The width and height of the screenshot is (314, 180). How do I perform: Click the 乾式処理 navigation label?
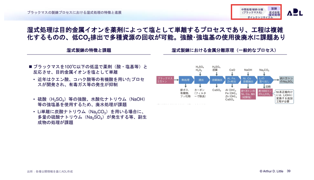pos(274,12)
